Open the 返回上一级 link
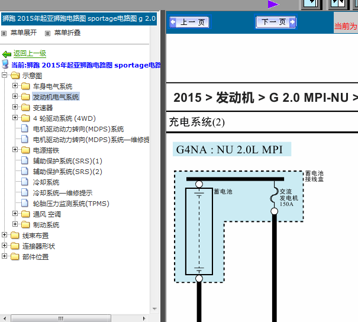This screenshot has height=322, width=358. click(x=30, y=53)
